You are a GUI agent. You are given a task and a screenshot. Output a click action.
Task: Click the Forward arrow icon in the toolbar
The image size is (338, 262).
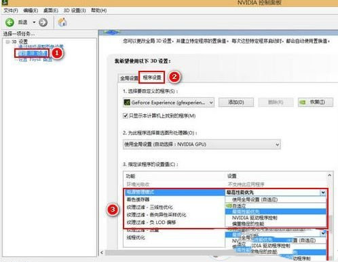point(43,22)
